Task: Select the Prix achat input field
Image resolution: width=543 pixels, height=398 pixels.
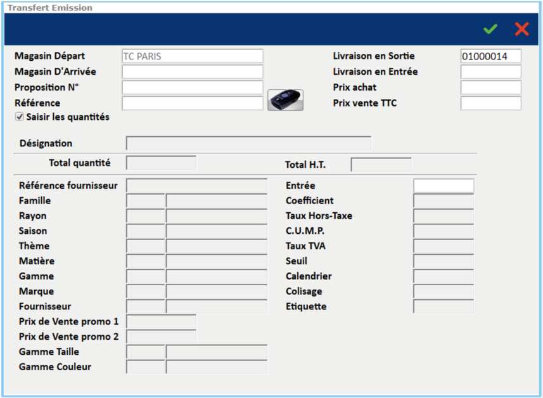Action: (x=490, y=87)
